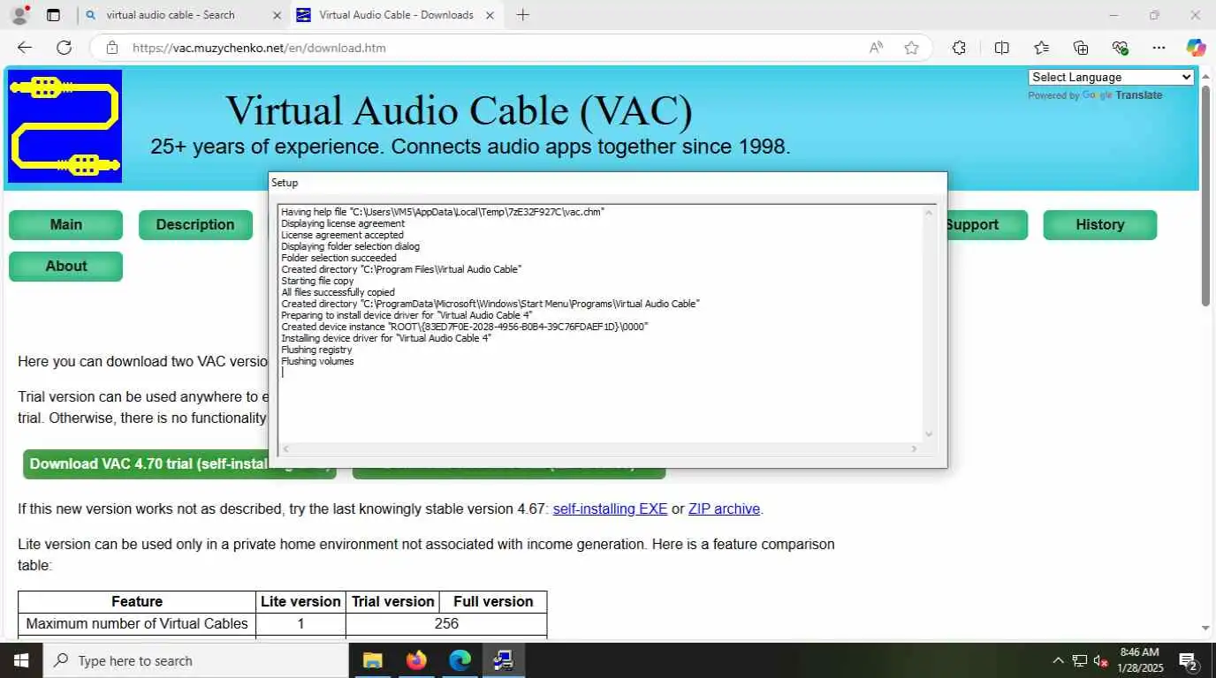The width and height of the screenshot is (1216, 678).
Task: Open the tab actions menu icon
Action: click(54, 15)
